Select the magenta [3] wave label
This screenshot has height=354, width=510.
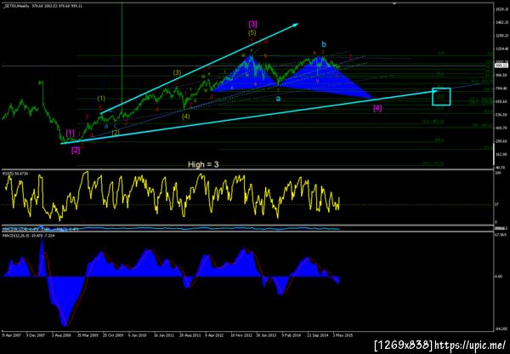252,24
